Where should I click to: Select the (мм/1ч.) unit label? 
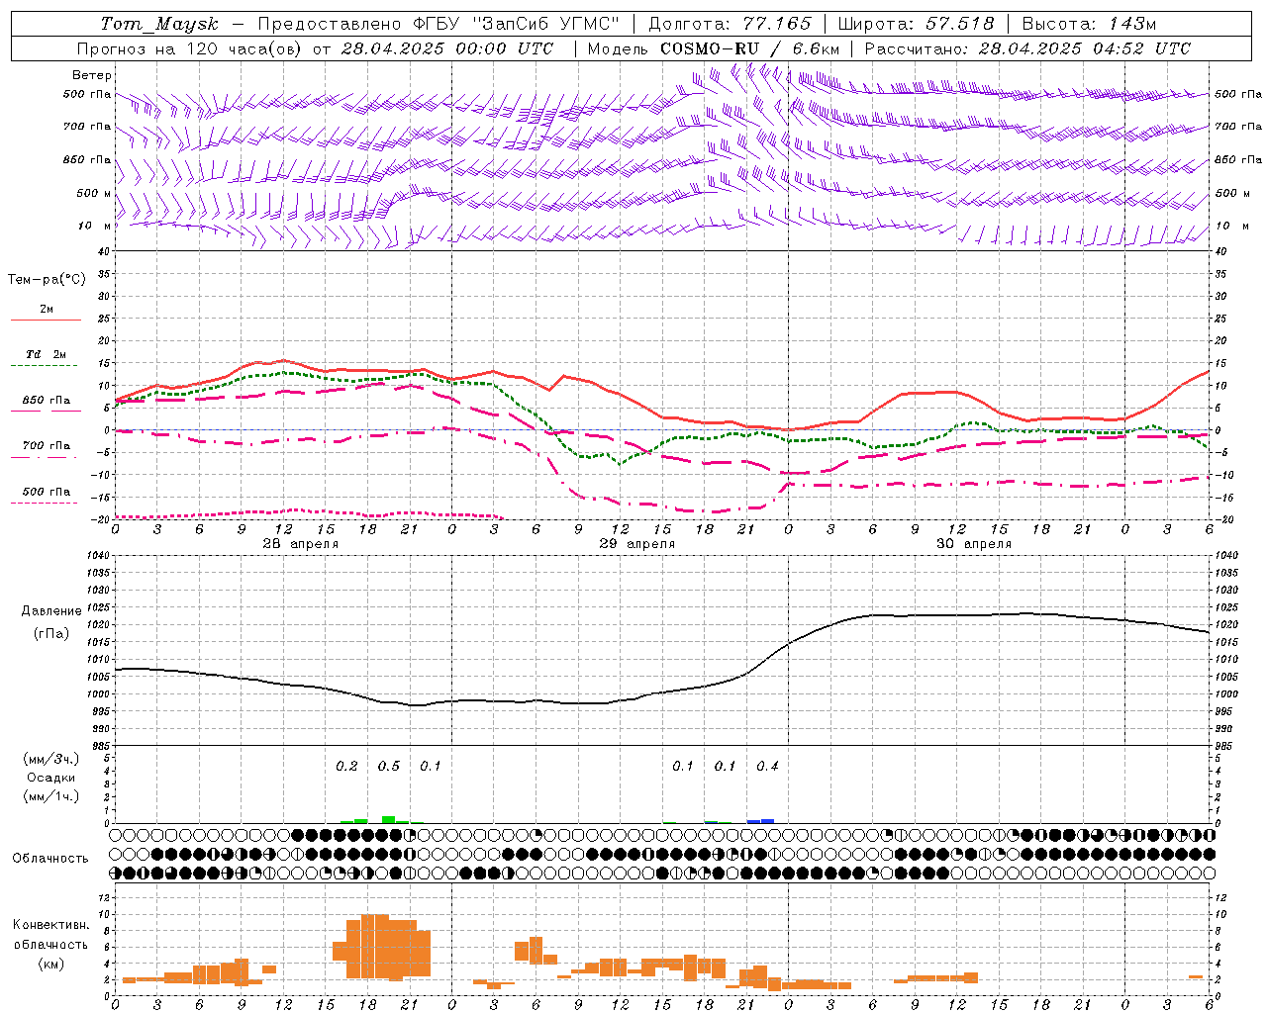pyautogui.click(x=51, y=796)
